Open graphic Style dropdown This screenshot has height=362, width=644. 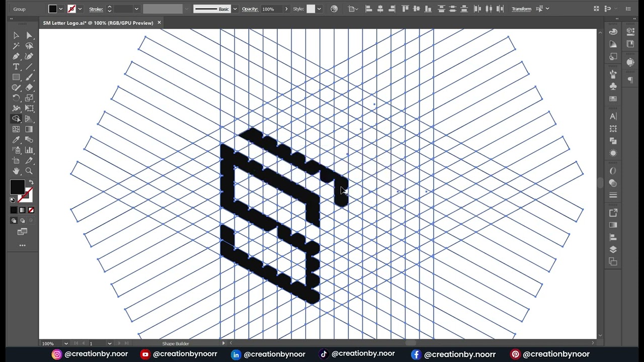pos(318,9)
